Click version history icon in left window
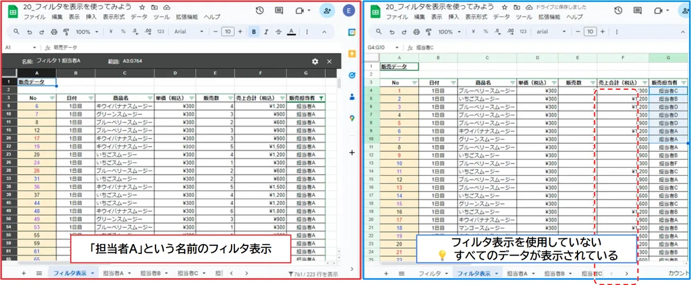The width and height of the screenshot is (691, 285). tap(260, 10)
